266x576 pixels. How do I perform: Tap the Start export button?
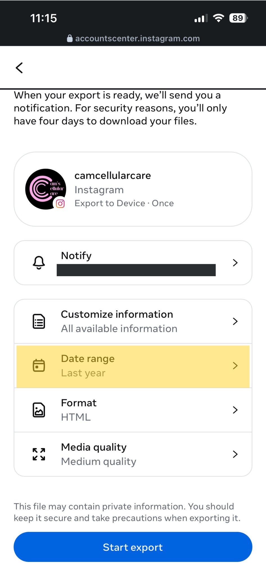[133, 547]
